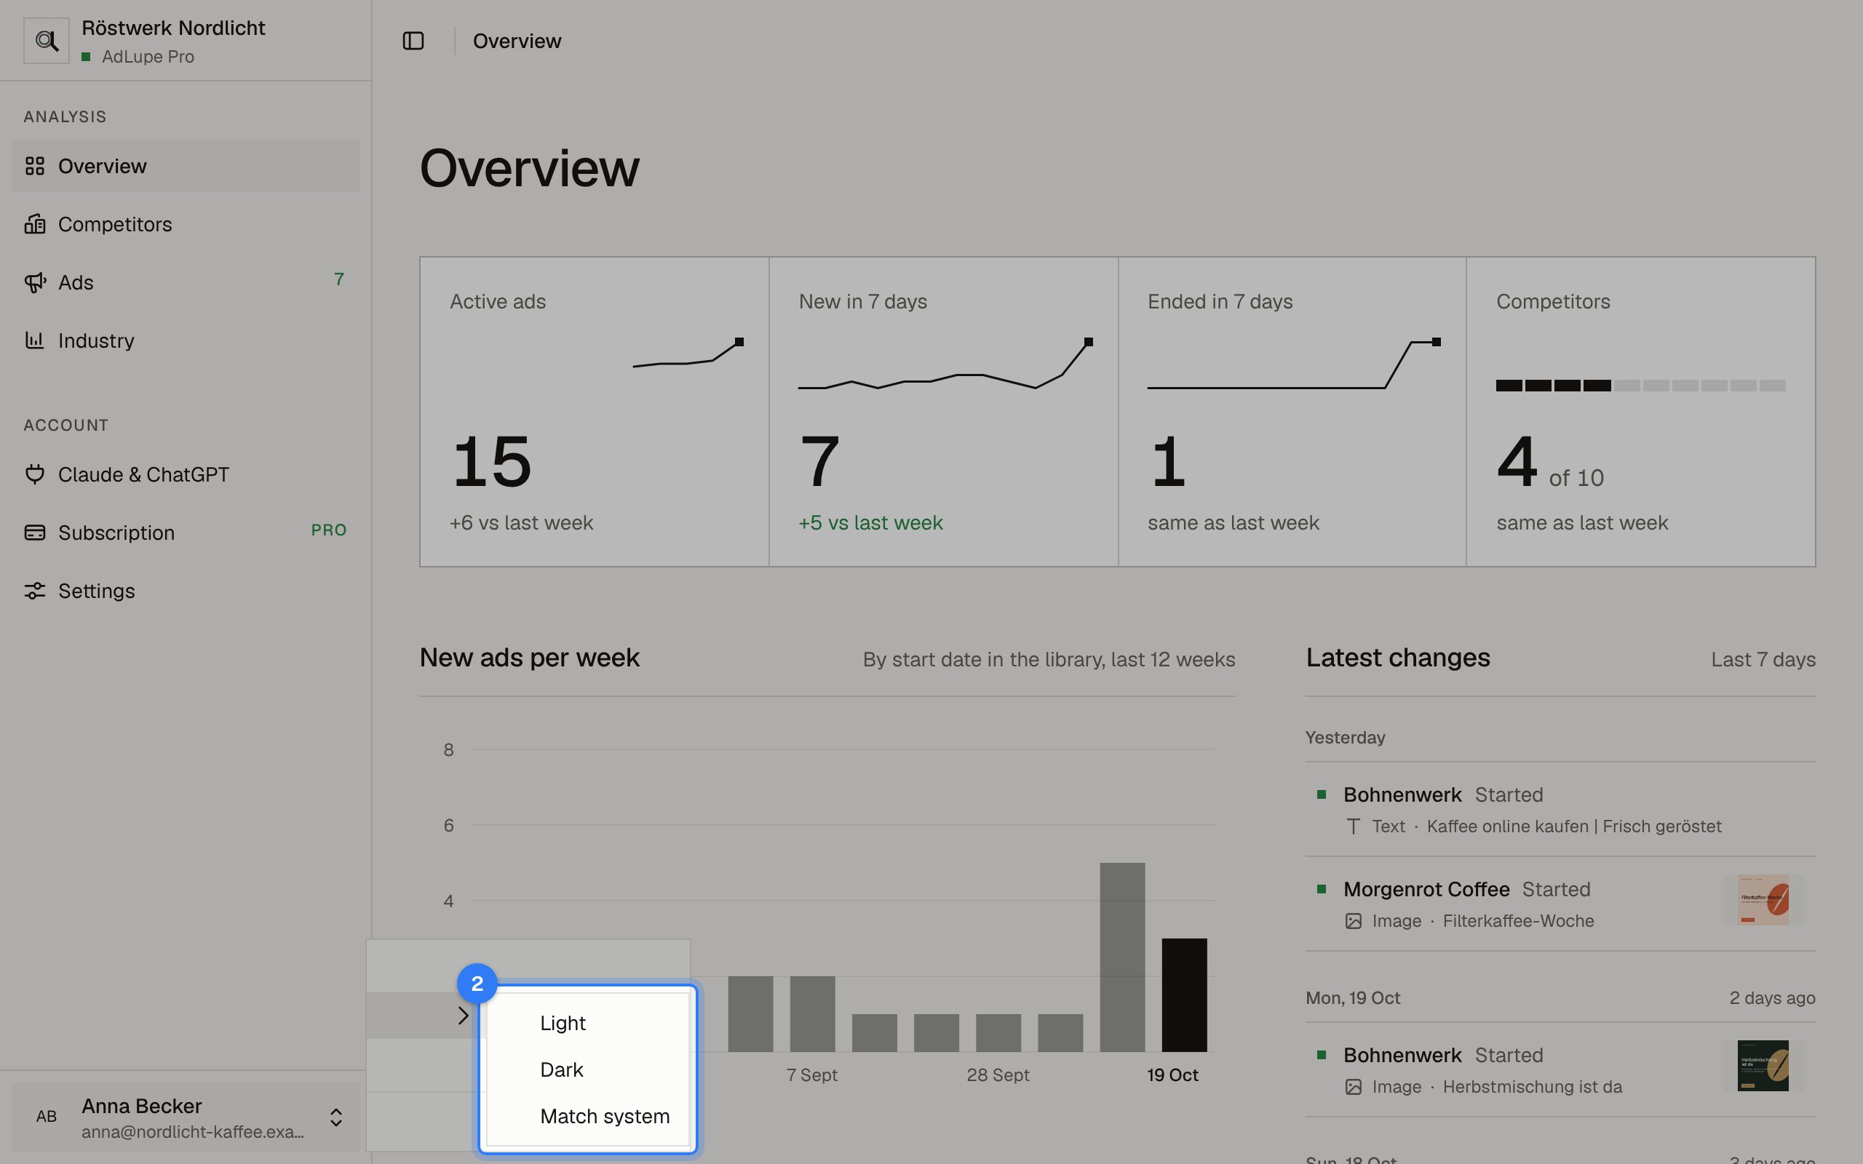Open Ads via its megaphone icon
The height and width of the screenshot is (1164, 1863).
tap(35, 282)
